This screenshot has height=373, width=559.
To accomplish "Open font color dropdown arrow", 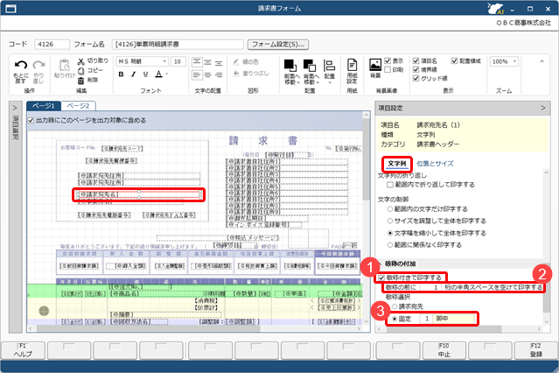I will pos(166,74).
